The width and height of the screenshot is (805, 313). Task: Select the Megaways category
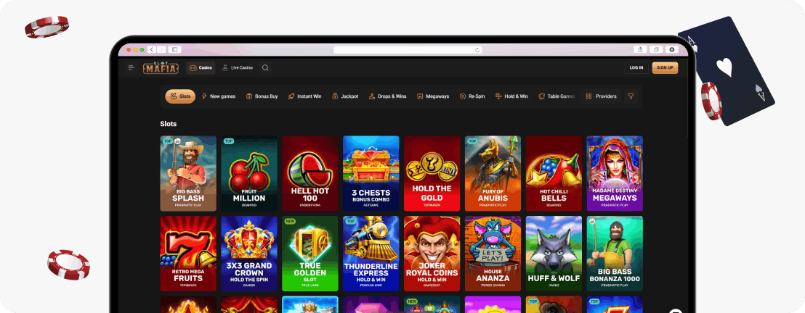pyautogui.click(x=433, y=96)
